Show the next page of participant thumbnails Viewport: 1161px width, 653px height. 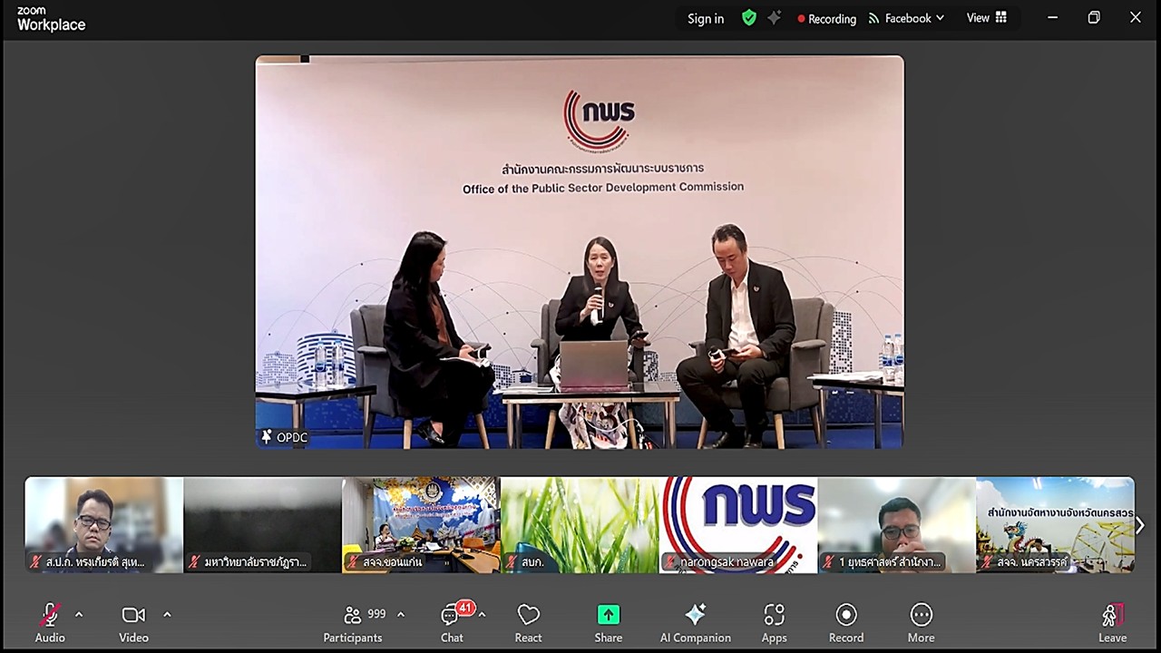(x=1139, y=525)
